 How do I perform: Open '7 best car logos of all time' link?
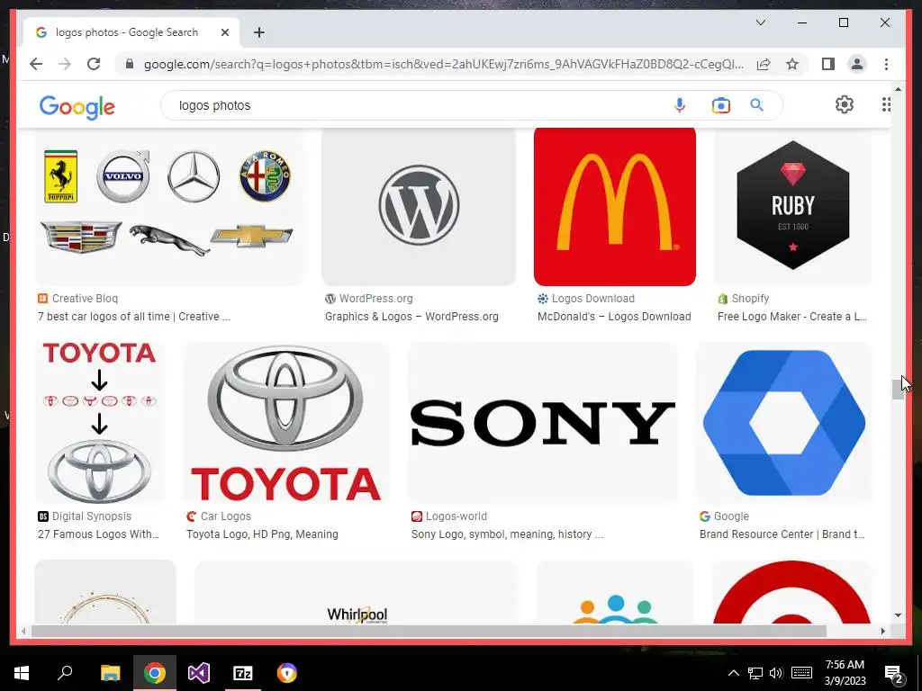[x=134, y=316]
